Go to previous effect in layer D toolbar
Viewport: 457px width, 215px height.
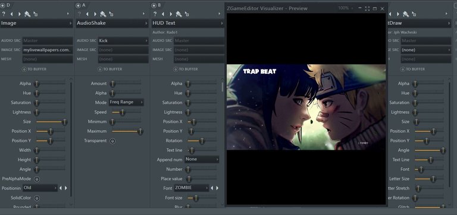coord(11,14)
